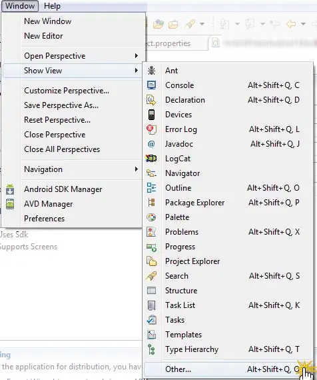Image resolution: width=317 pixels, height=380 pixels.
Task: Click the Search flashlight toolbar icon
Action: pos(190,24)
